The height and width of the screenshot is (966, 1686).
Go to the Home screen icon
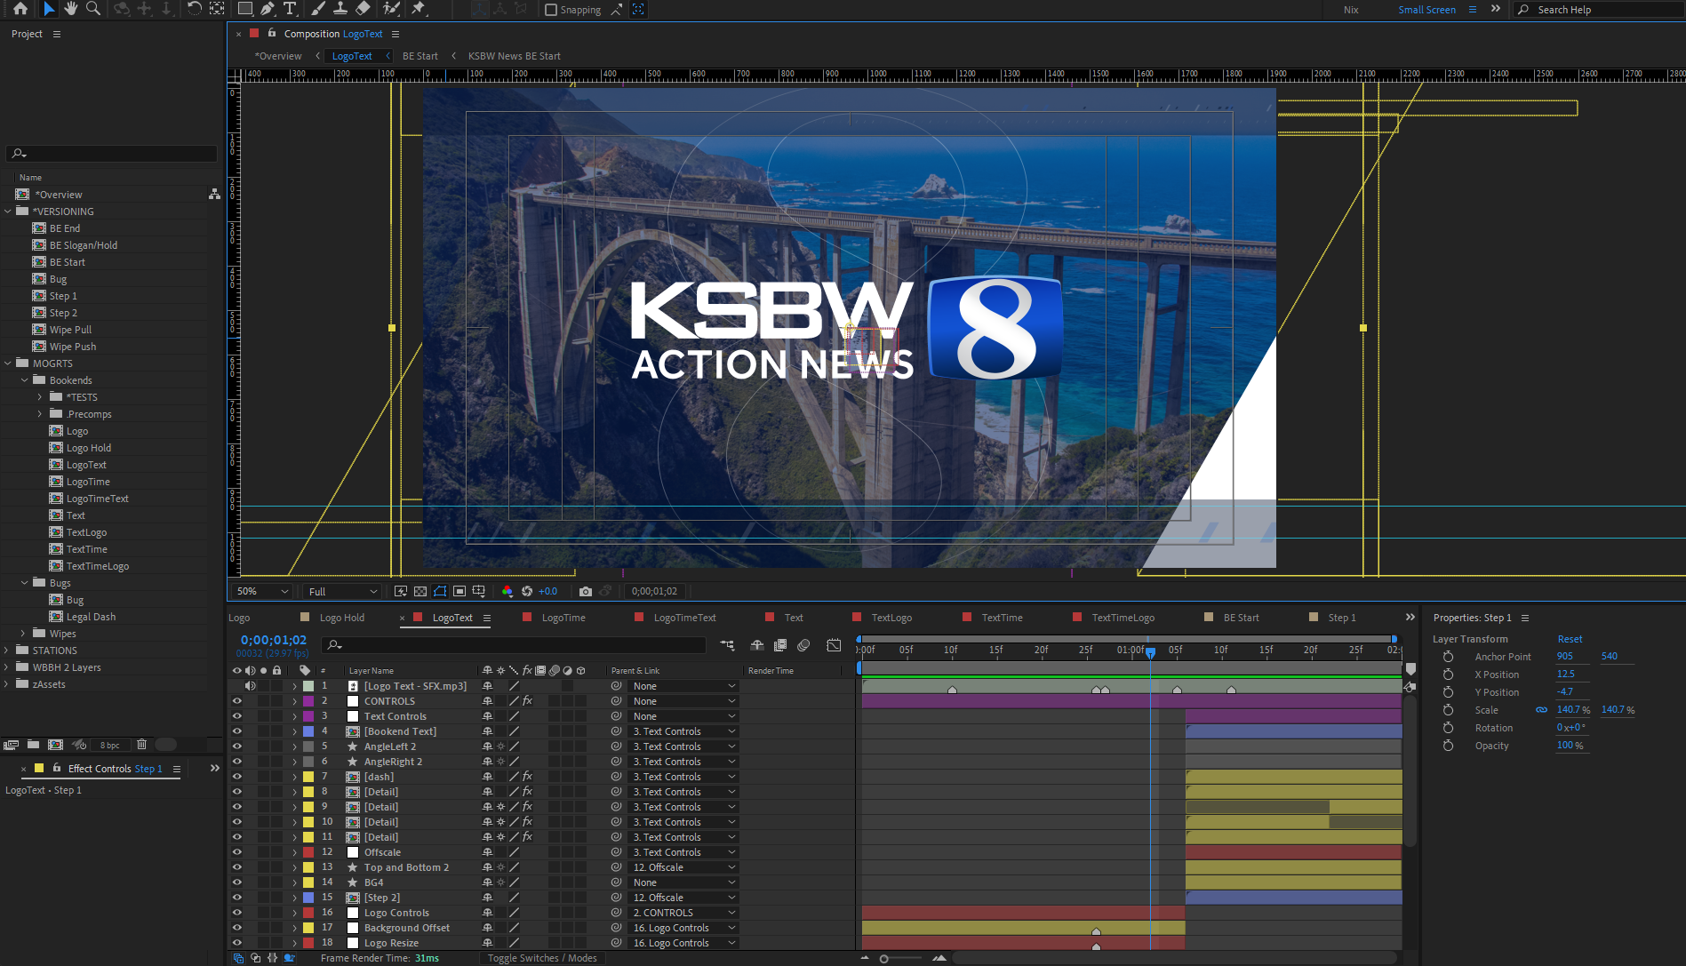pos(20,9)
